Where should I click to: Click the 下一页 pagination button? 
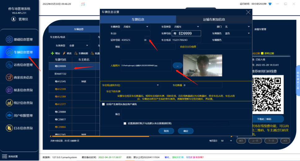click(x=271, y=141)
